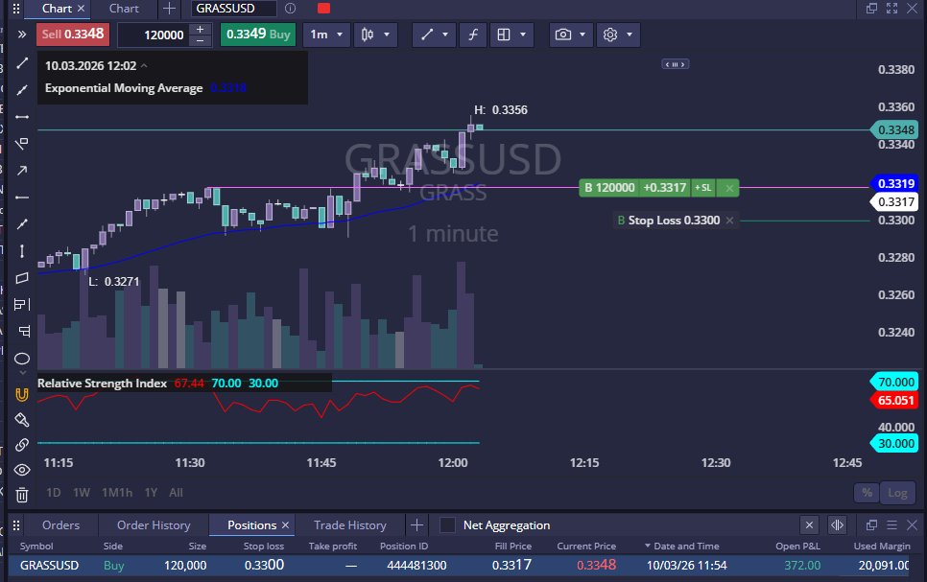
Task: Select the All range button
Action: [x=176, y=493]
